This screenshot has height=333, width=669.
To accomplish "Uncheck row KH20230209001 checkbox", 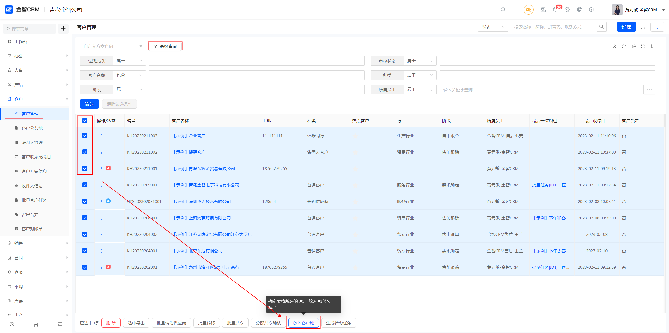I will 85,185.
